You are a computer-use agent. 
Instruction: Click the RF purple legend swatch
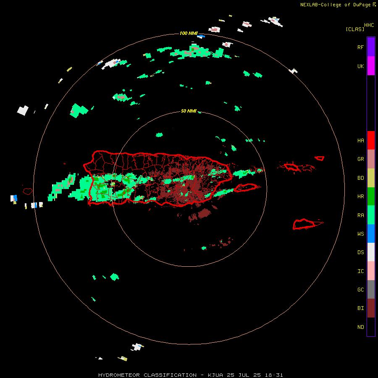click(x=371, y=47)
